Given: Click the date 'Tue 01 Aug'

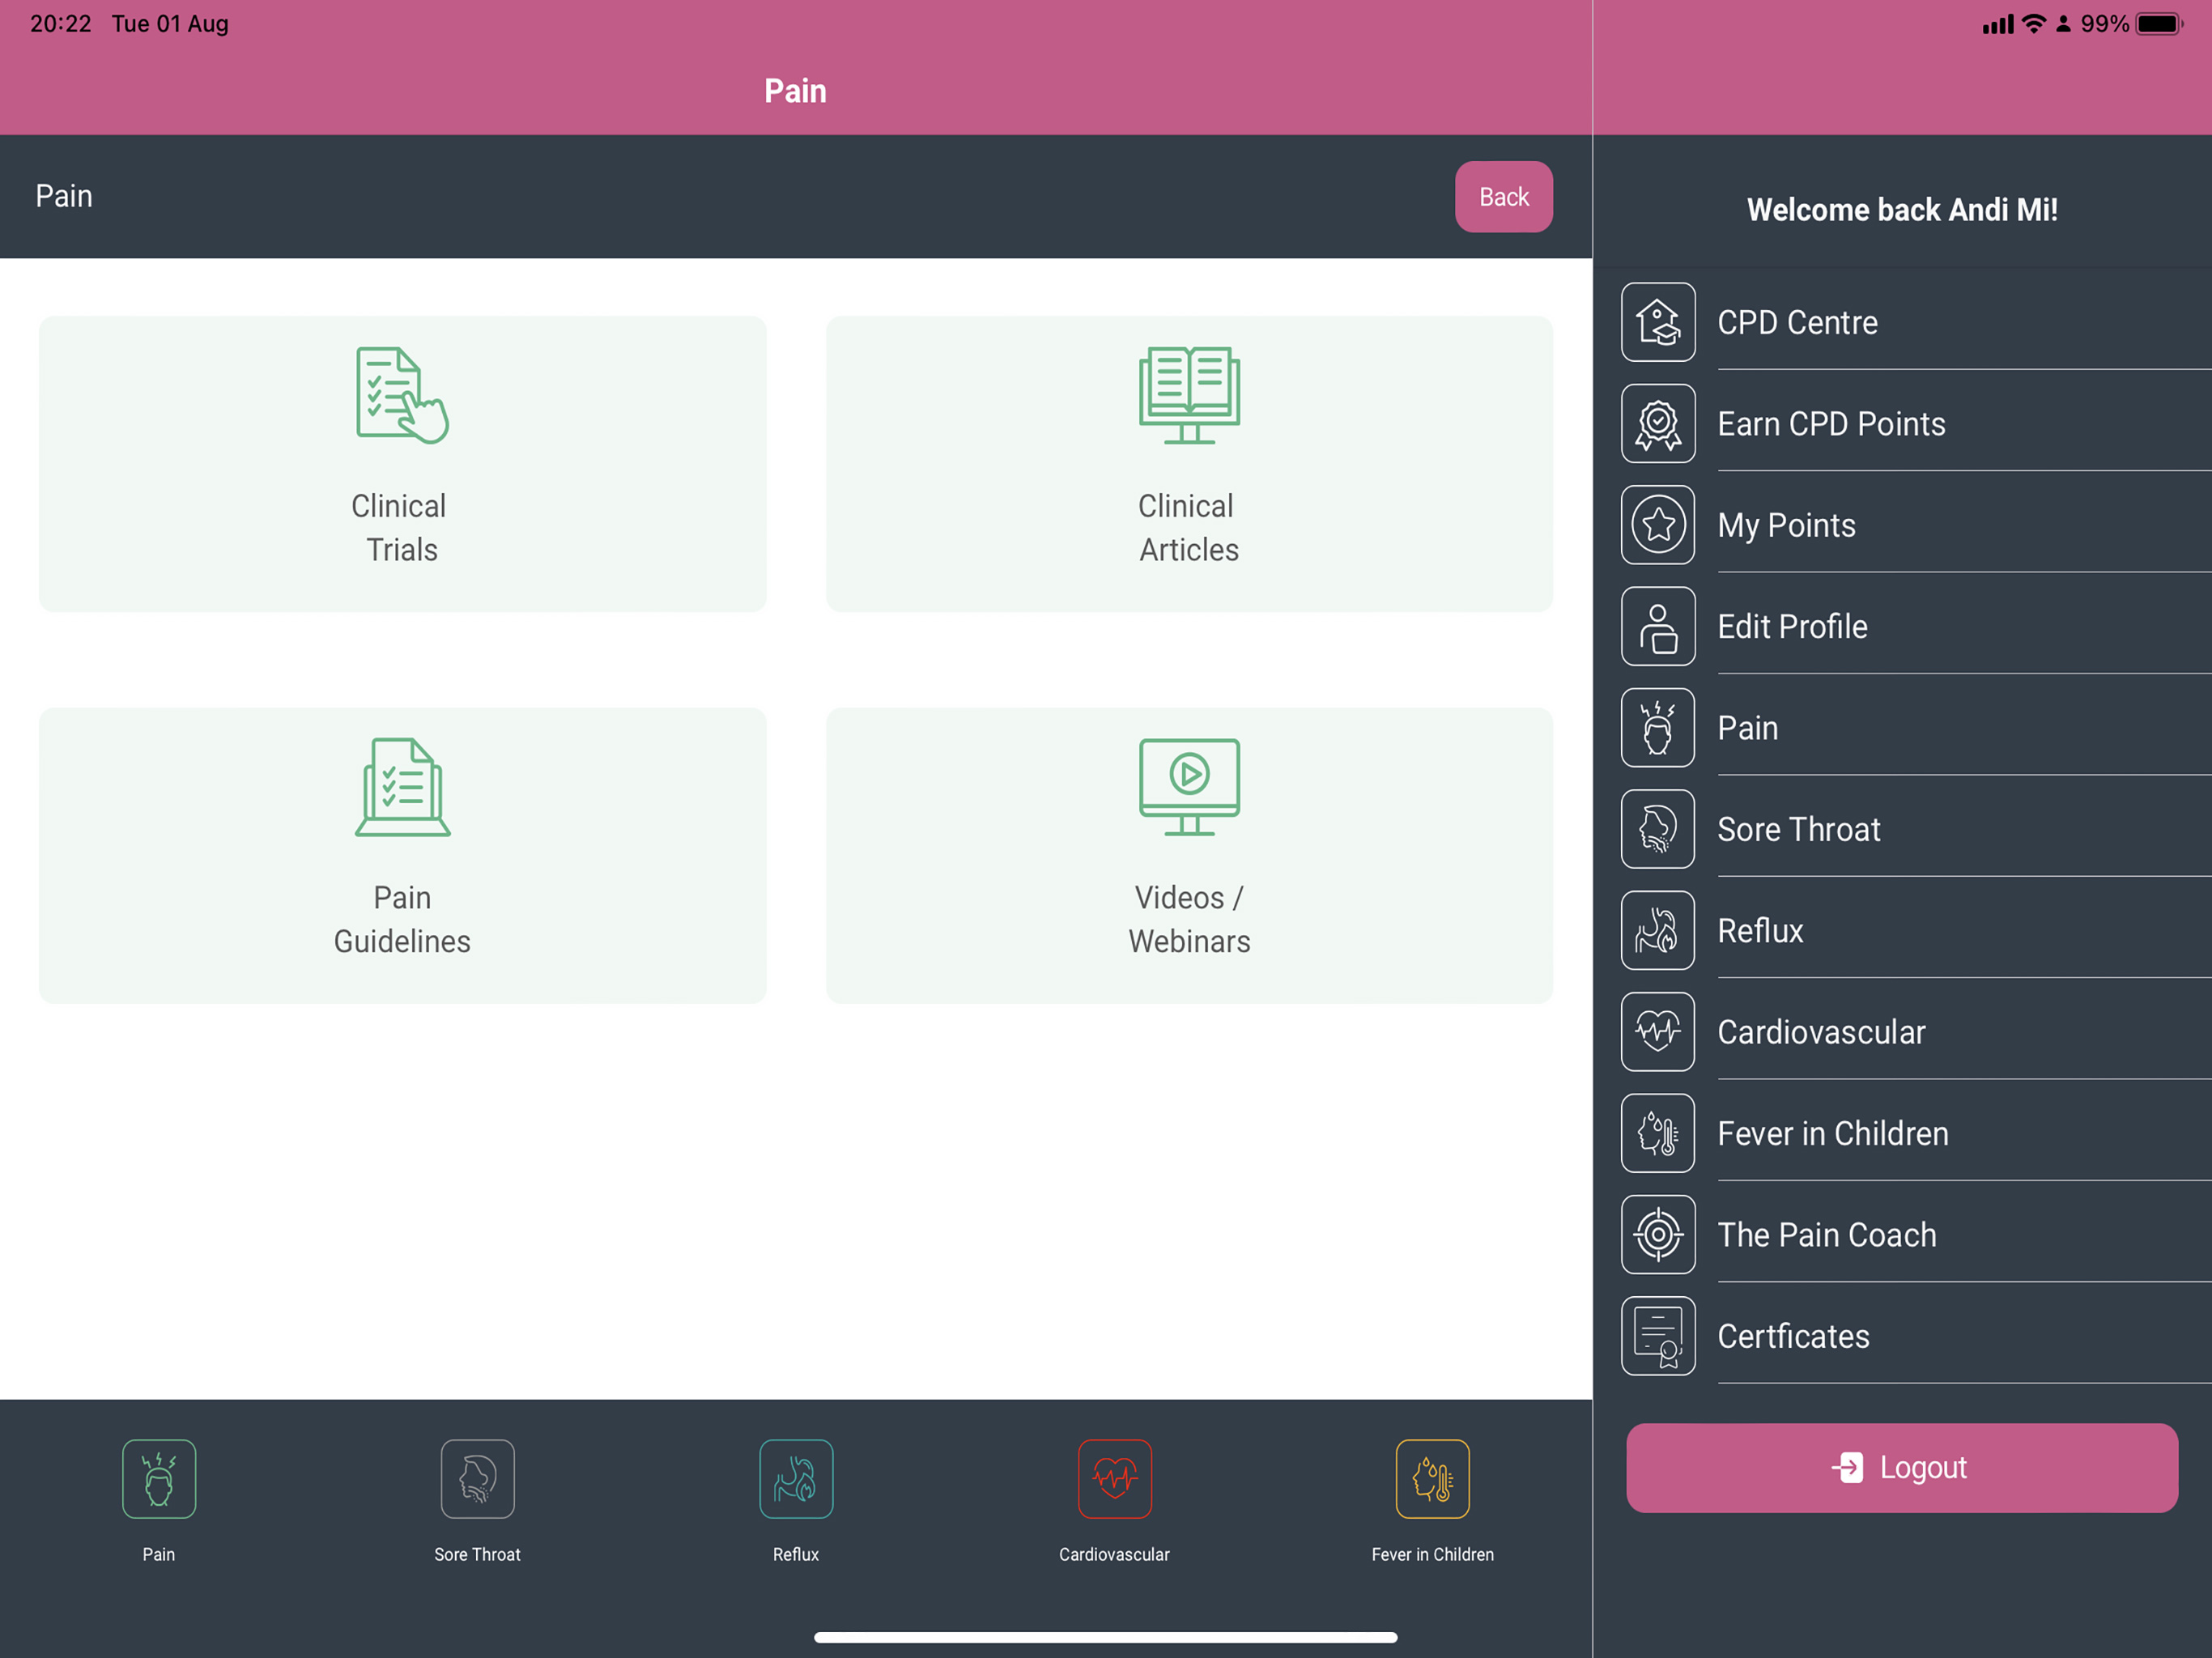Looking at the screenshot, I should (170, 24).
